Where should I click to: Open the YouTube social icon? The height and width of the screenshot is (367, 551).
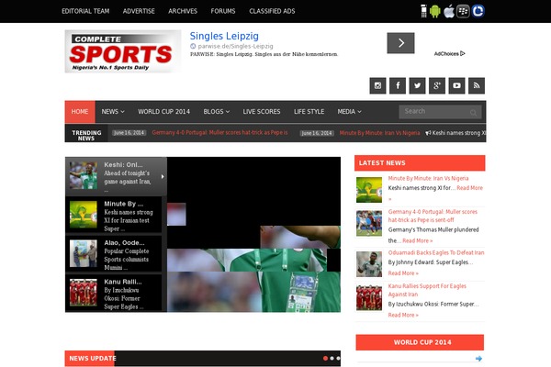point(456,85)
